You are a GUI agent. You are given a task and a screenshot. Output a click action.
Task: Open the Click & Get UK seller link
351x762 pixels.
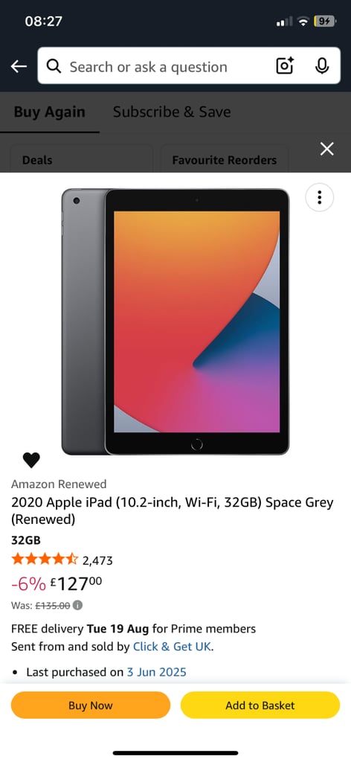click(x=173, y=647)
